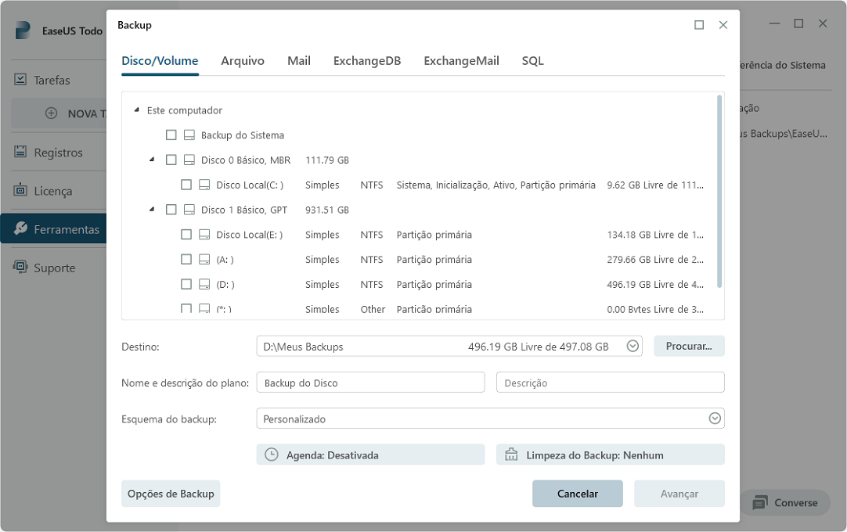Click the Suporte icon in sidebar
Screen dimensions: 847x532
point(20,268)
